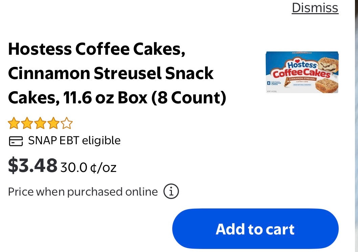The height and width of the screenshot is (252, 358).
Task: Click the Hostess heart logo on the box
Action: (297, 61)
